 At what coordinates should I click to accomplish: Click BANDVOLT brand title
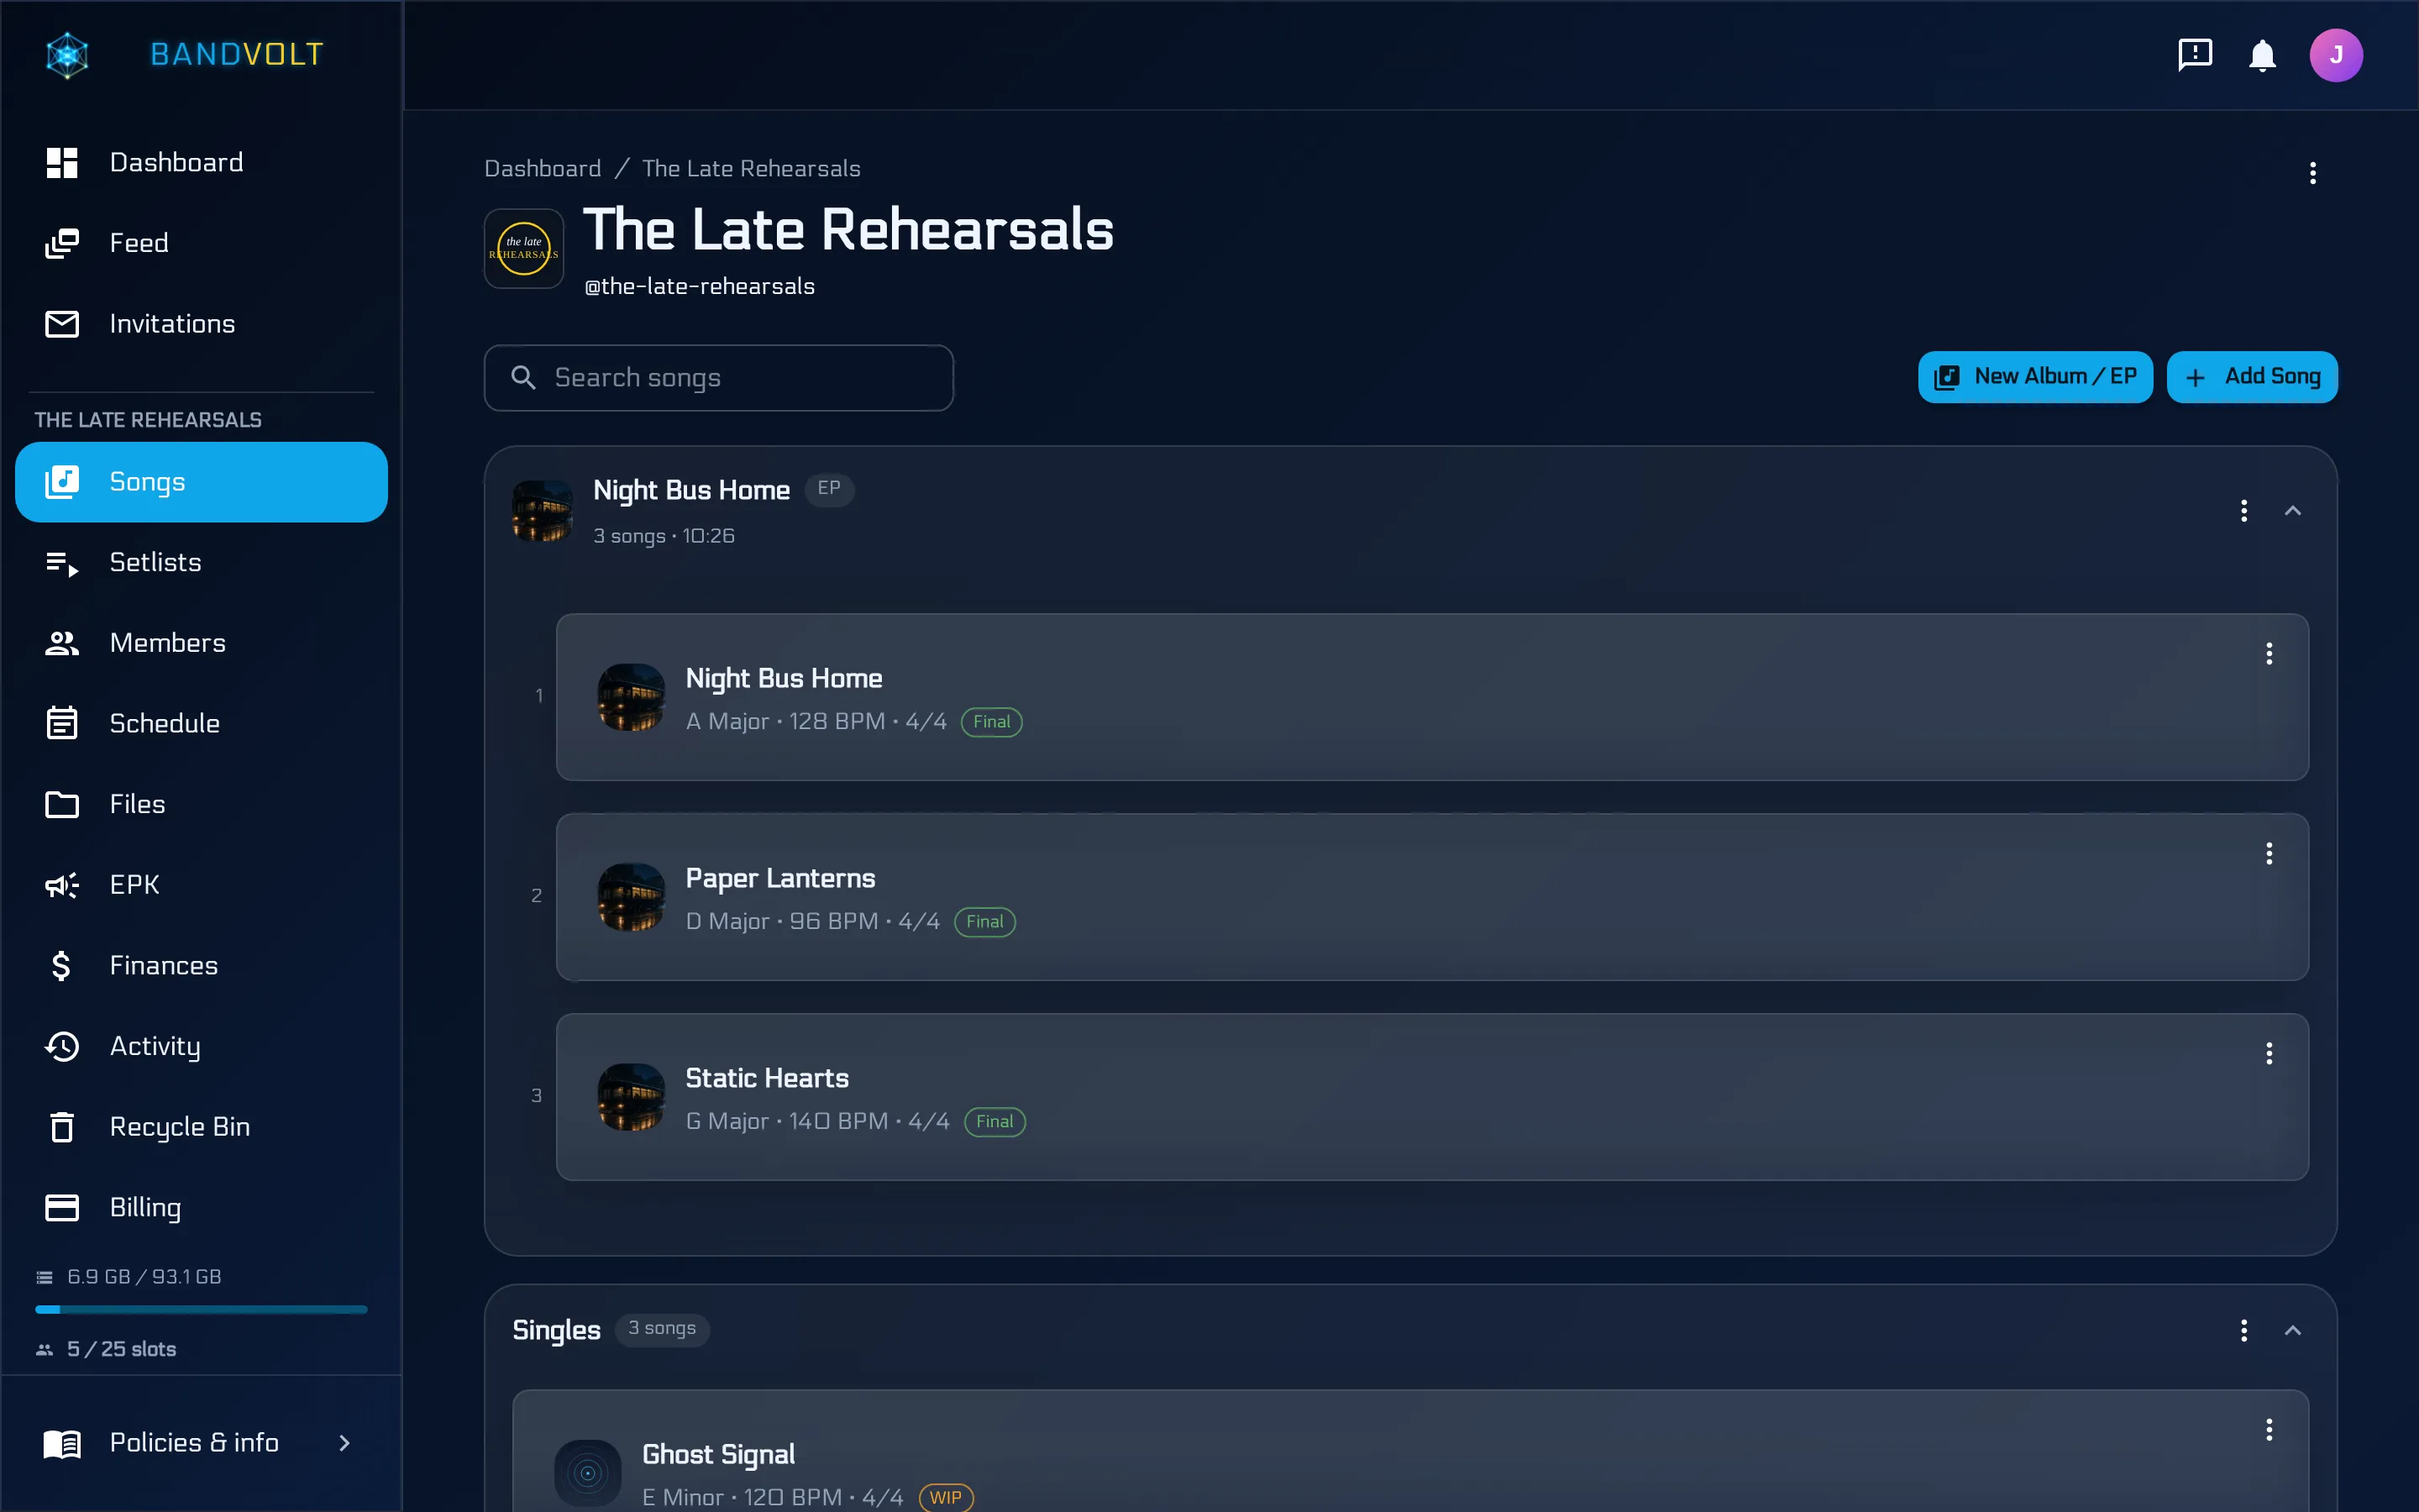click(x=237, y=54)
